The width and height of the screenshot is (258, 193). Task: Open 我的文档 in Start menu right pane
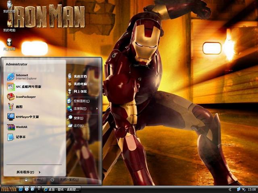[77, 76]
